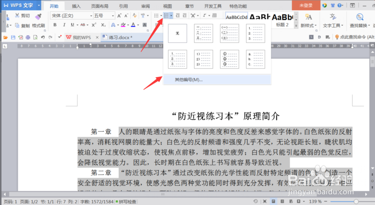This screenshot has height=205, width=375.
Task: Switch to page layout view in status bar
Action: click(273, 201)
